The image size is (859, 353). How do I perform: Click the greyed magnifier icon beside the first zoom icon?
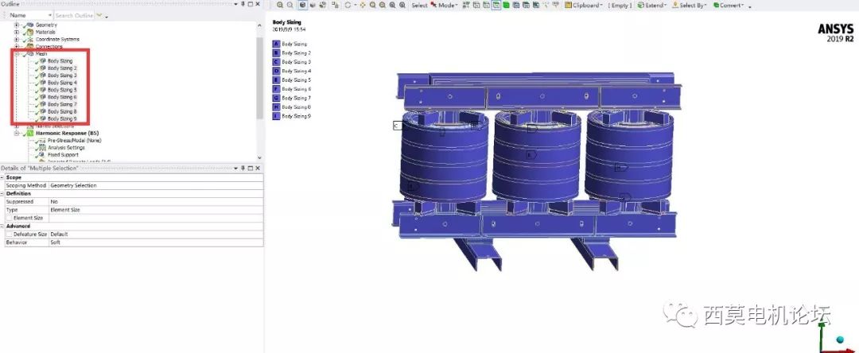(290, 5)
